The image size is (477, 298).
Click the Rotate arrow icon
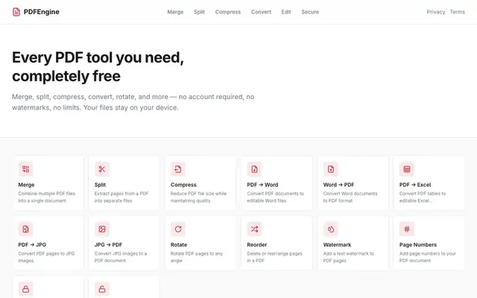coord(178,229)
